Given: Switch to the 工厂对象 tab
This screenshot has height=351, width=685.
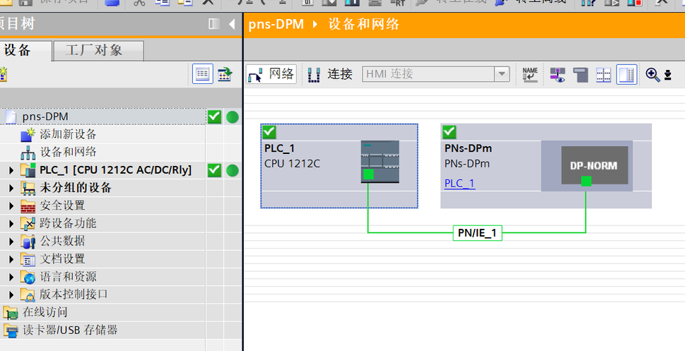Looking at the screenshot, I should coord(99,51).
